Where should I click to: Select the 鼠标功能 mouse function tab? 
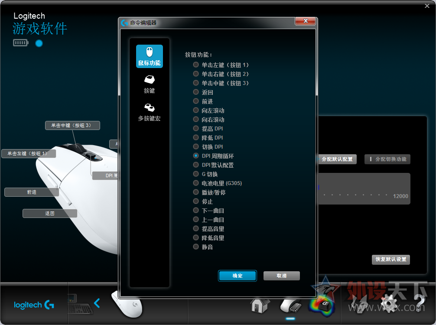click(150, 56)
